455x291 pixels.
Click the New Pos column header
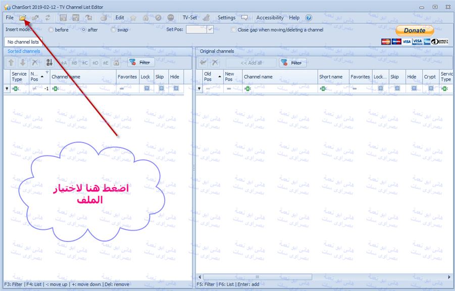point(233,77)
